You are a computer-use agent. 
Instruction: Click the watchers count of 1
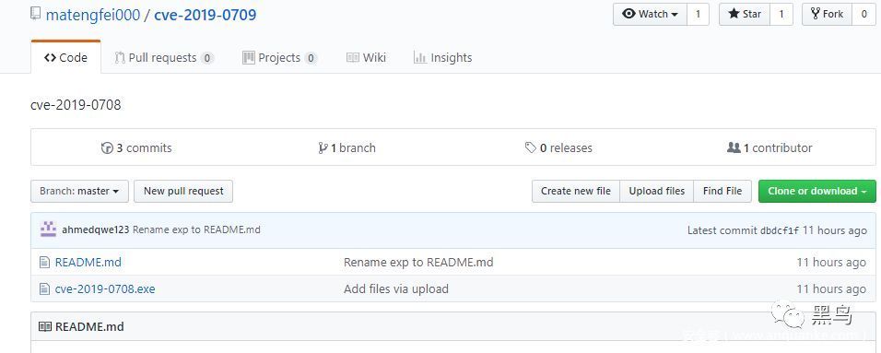(x=698, y=14)
